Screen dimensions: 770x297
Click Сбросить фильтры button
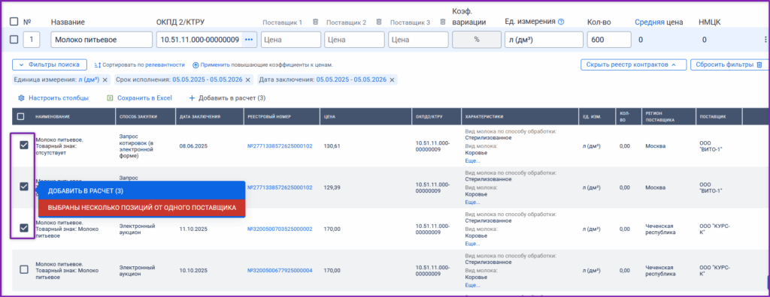click(x=729, y=64)
